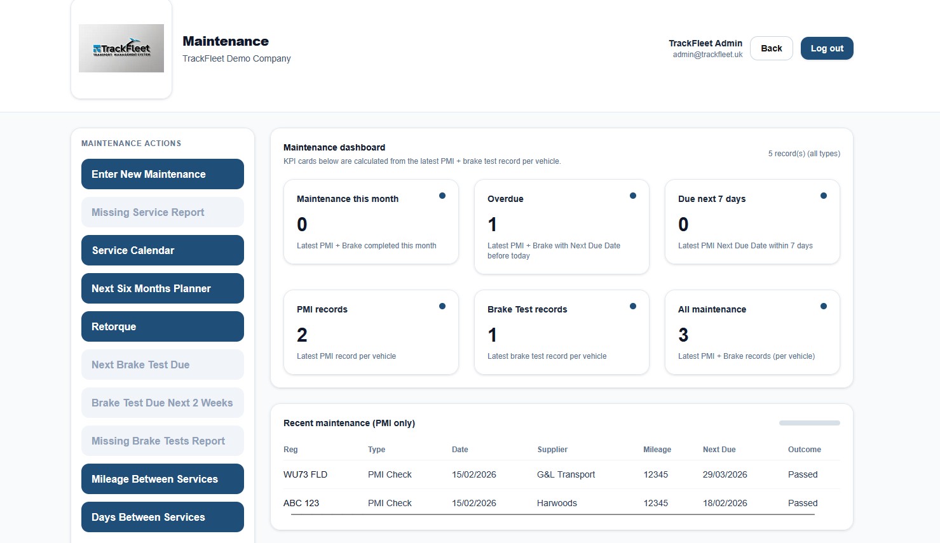Click the status dot on the Overdue card
The width and height of the screenshot is (940, 543).
[632, 195]
